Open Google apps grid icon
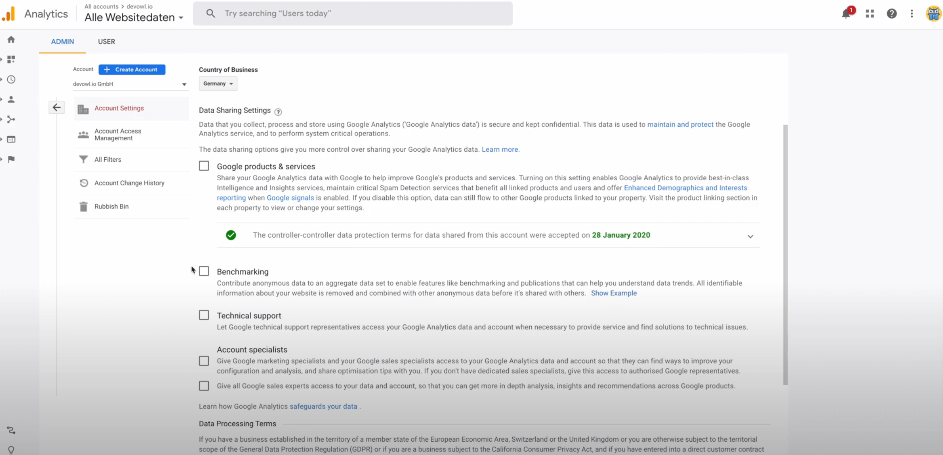This screenshot has width=943, height=455. [870, 14]
